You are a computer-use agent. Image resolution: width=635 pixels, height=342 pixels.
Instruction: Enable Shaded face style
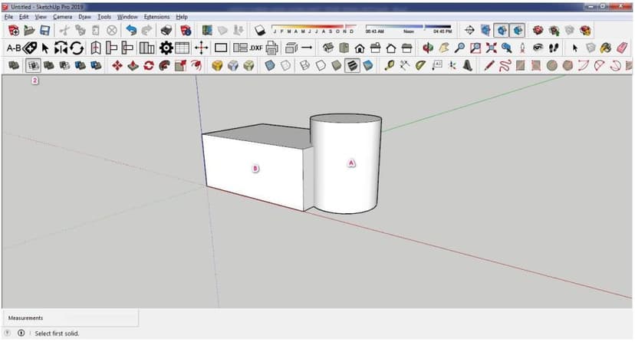[336, 65]
